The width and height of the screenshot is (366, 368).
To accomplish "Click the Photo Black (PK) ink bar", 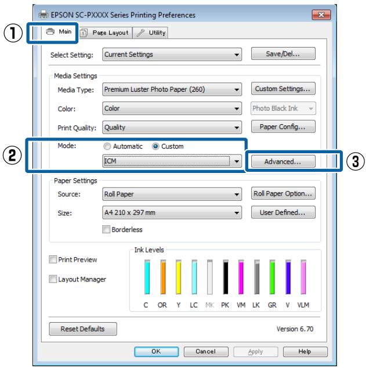I will click(226, 277).
